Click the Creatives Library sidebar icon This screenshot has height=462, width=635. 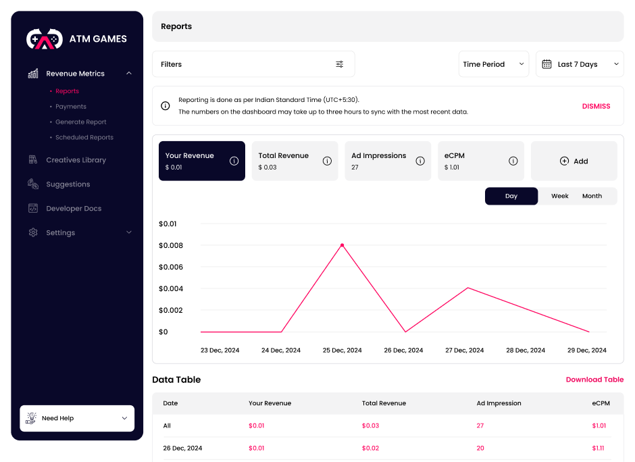click(33, 160)
